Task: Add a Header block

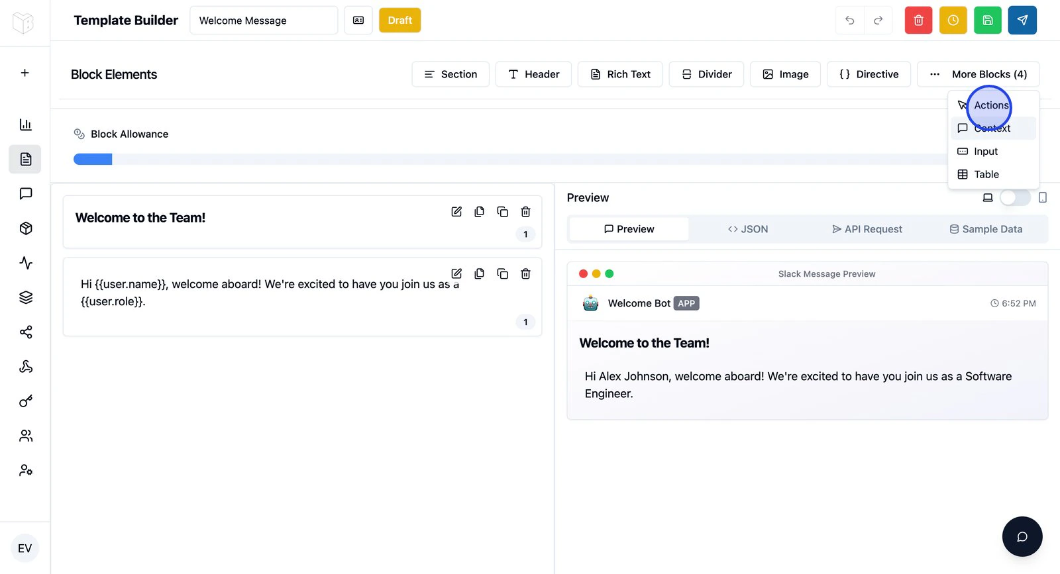Action: (533, 74)
